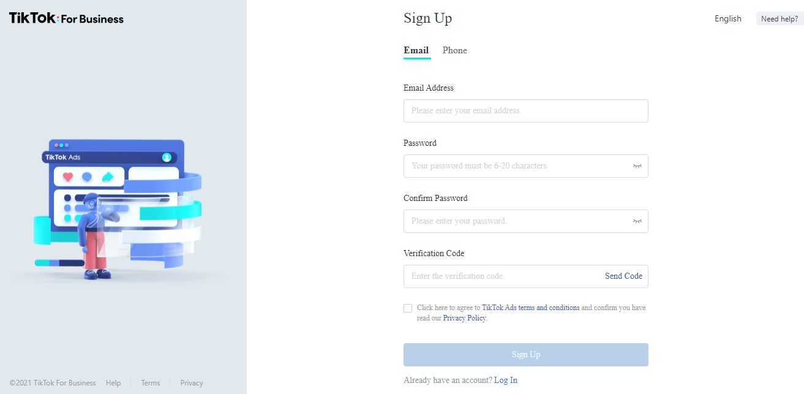Switch to the Phone sign-up tab
The height and width of the screenshot is (394, 804).
455,50
